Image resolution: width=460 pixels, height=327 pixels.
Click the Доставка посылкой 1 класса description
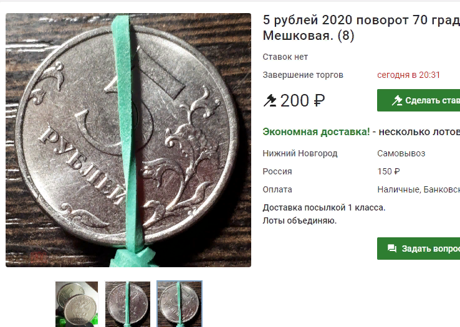[324, 207]
